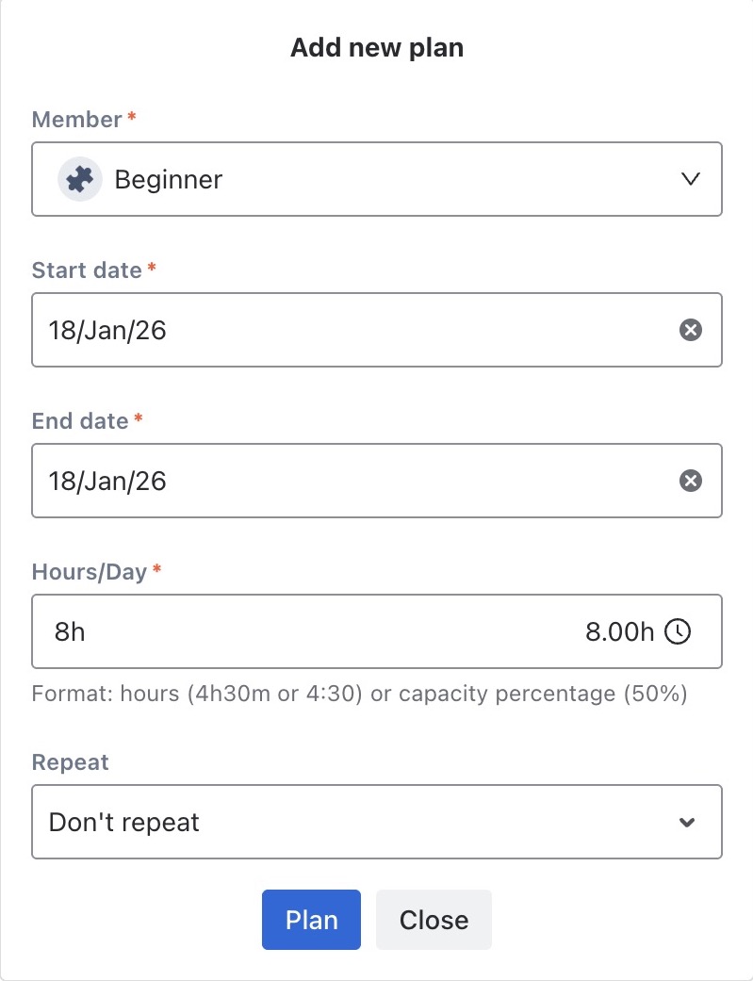Viewport: 753px width, 981px height.
Task: Click the format hint text below Hours/Day
Action: (359, 695)
